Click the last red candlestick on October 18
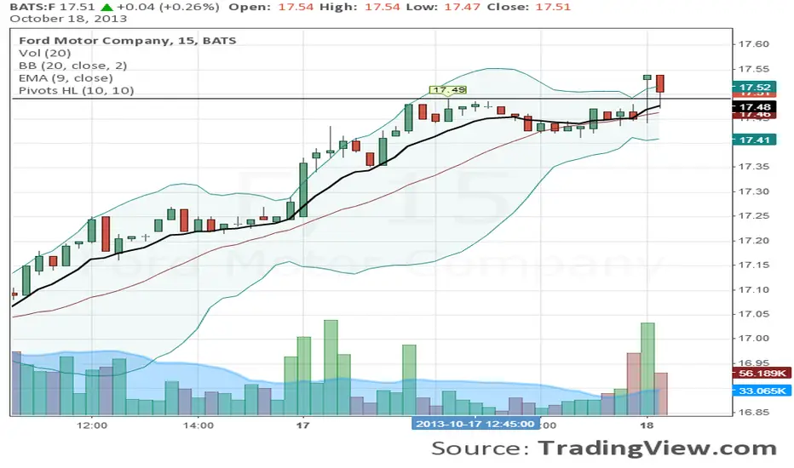 tap(659, 83)
